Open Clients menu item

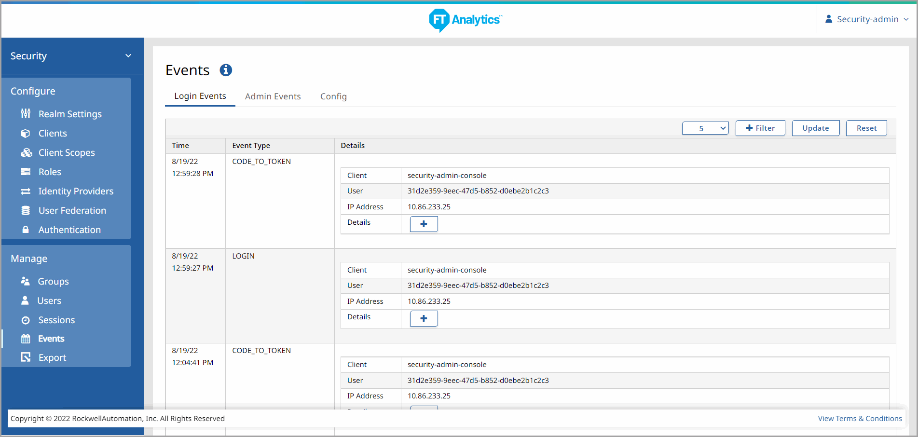pyautogui.click(x=53, y=133)
